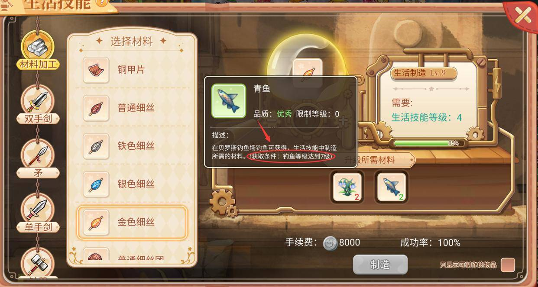Image resolution: width=538 pixels, height=287 pixels.
Task: Enable 只显示可制作的物品 checkbox
Action: coord(508,264)
